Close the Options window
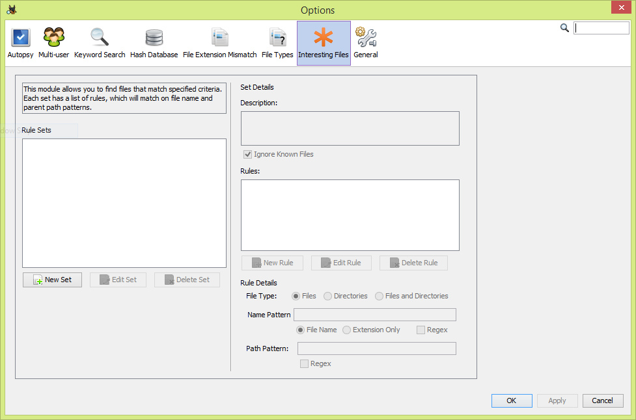636x420 pixels. [x=621, y=7]
